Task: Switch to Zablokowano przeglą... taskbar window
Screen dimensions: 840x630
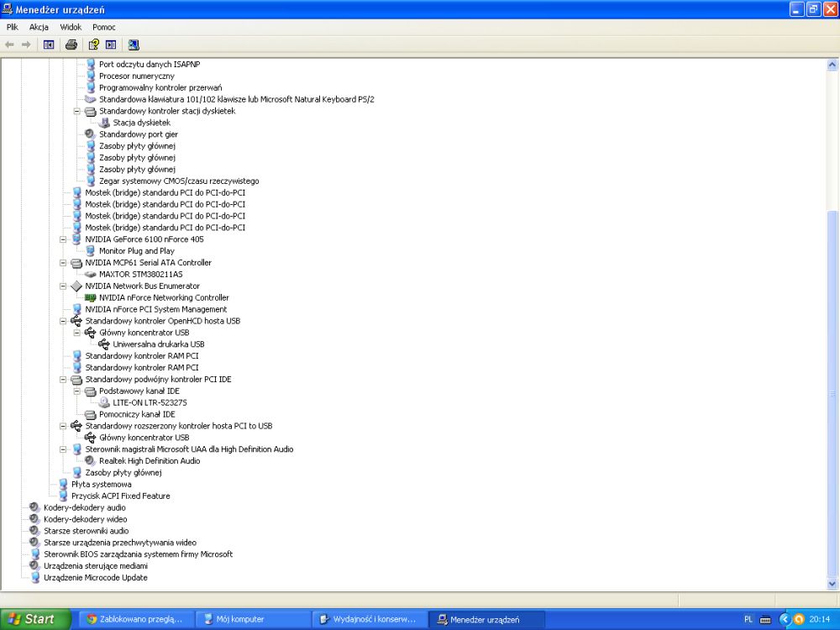Action: [135, 619]
